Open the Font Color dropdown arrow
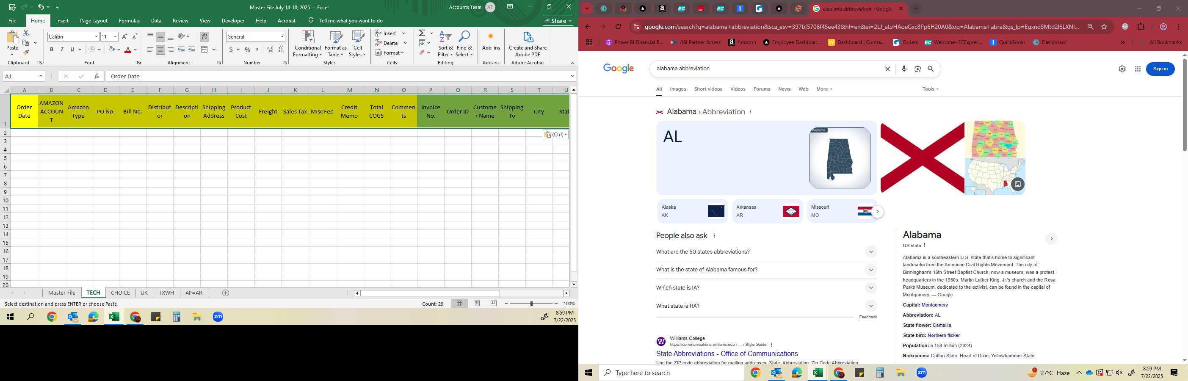This screenshot has height=381, width=1188. tap(135, 50)
